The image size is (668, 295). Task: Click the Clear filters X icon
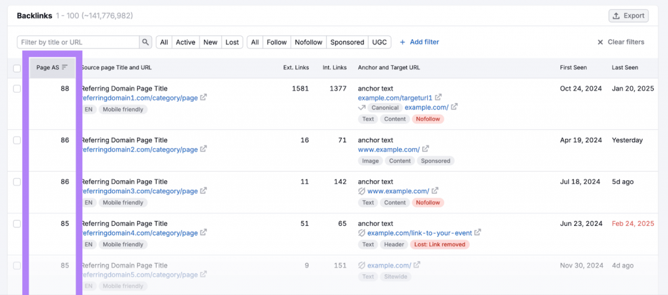[x=600, y=42]
